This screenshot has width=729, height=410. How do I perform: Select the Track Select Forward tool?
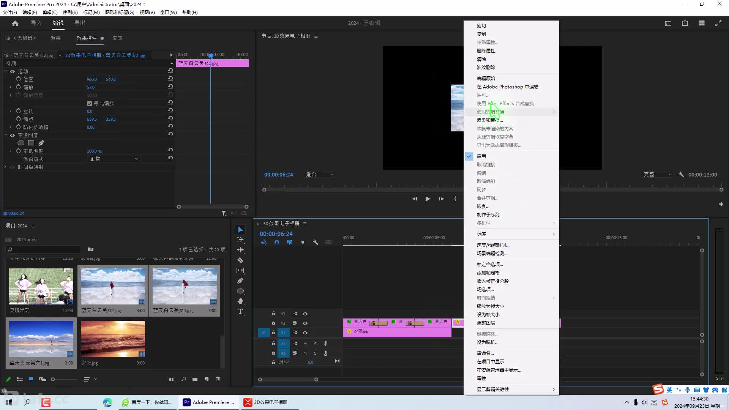(240, 240)
